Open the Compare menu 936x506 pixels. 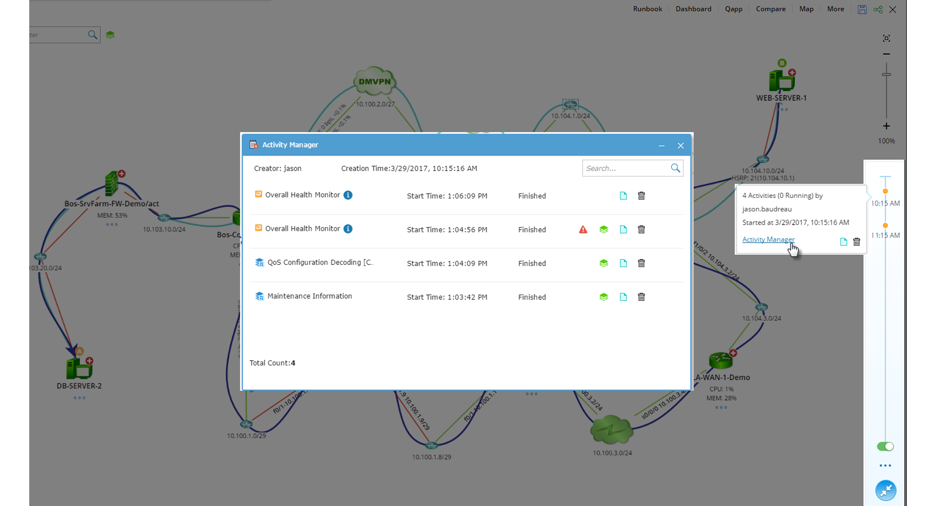771,9
